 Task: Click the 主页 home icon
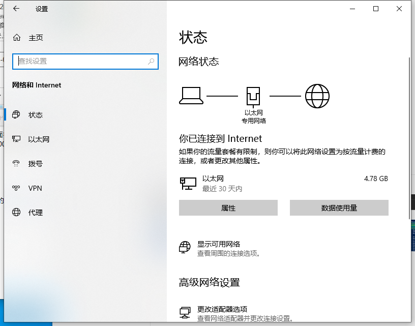coord(17,37)
